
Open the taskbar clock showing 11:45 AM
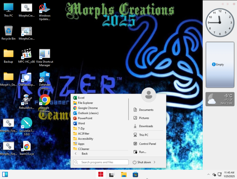pos(229,175)
